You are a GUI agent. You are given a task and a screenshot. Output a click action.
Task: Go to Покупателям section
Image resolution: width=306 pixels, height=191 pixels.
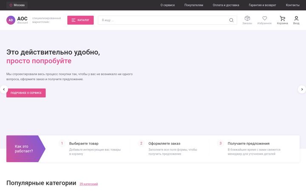[x=194, y=5]
